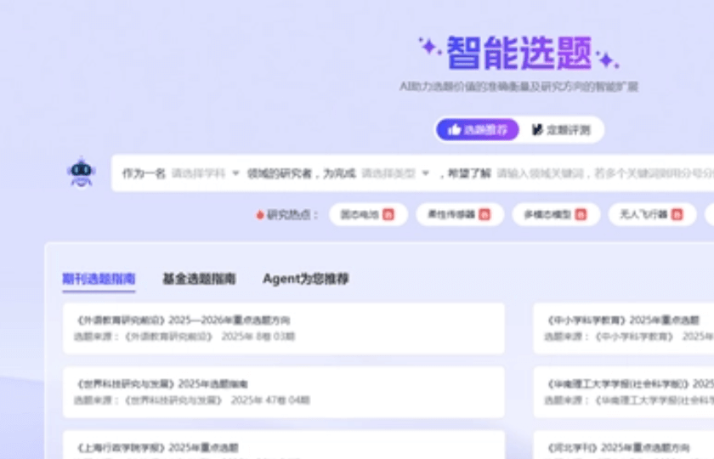Click the 智能选题 title heading

click(x=519, y=53)
